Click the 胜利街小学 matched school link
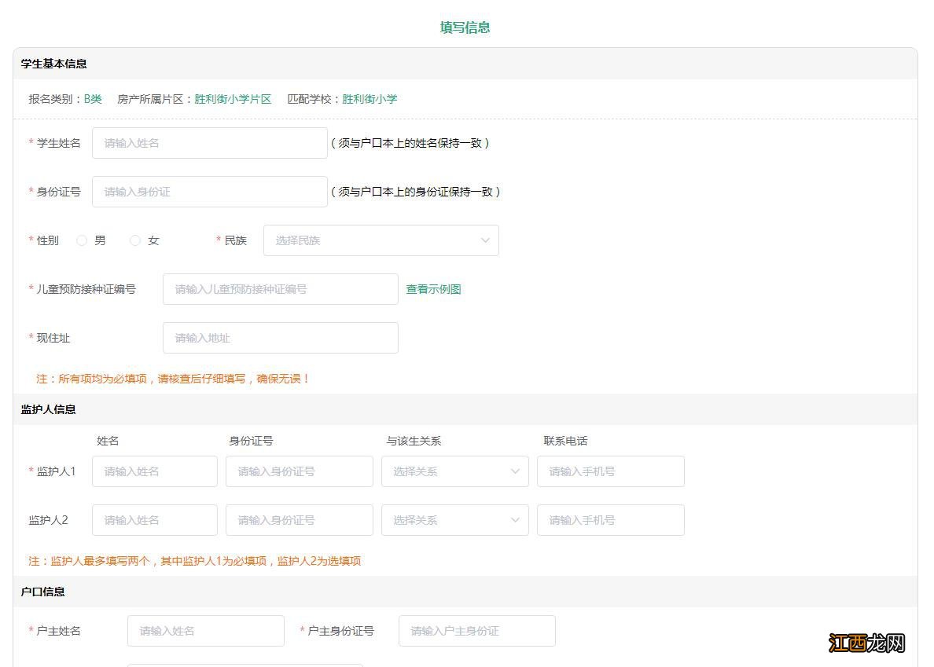The height and width of the screenshot is (667, 934). 370,100
